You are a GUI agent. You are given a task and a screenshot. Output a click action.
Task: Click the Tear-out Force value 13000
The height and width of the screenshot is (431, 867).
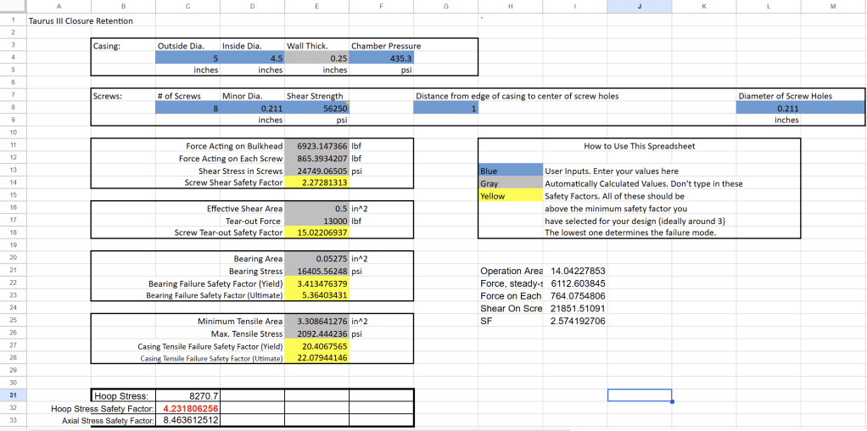(x=316, y=221)
